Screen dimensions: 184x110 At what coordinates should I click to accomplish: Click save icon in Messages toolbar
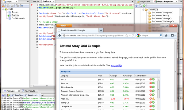pos(3,95)
